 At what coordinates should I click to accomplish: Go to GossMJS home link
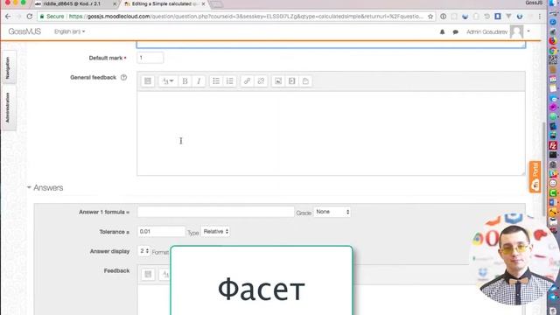(x=24, y=31)
